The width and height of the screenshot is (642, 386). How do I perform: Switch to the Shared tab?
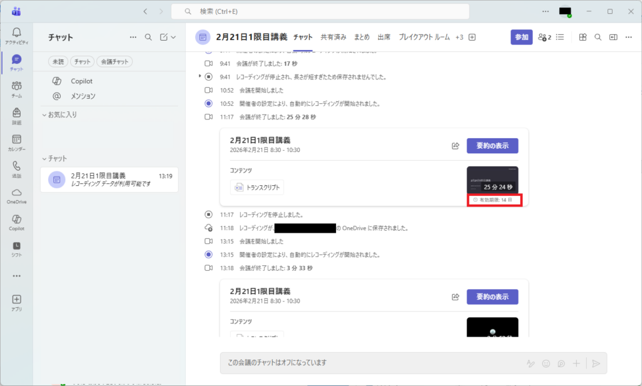pyautogui.click(x=333, y=38)
